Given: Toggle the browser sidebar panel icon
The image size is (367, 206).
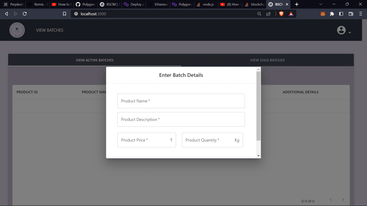Looking at the screenshot, I should 341,14.
